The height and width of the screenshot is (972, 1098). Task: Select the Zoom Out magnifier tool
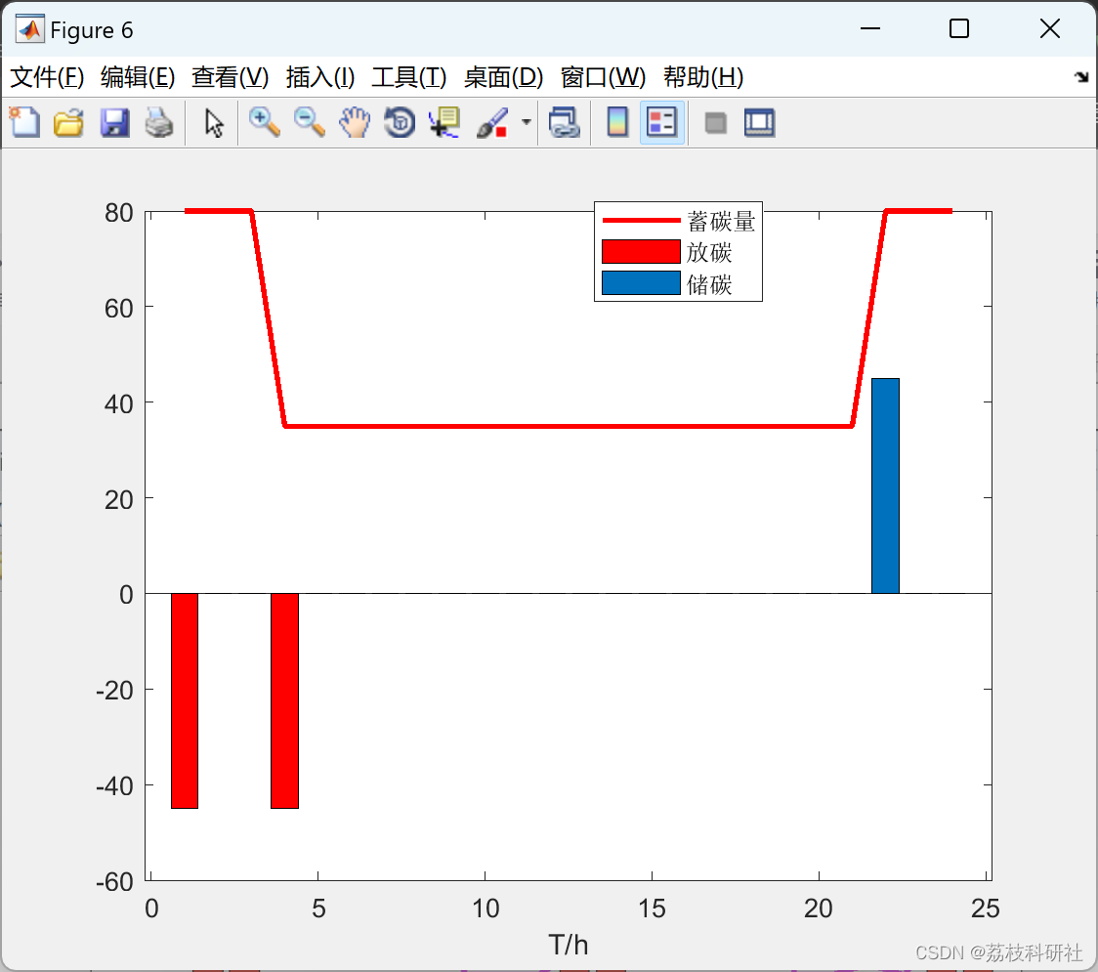coord(309,122)
